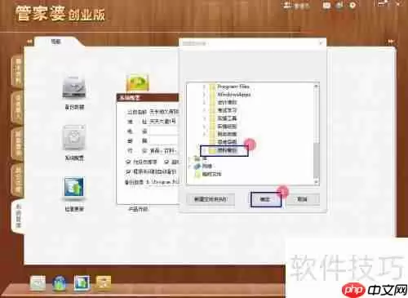Screen dimensions: 408x298
Task: Close the browse folder dialog with X
Action: pyautogui.click(x=321, y=43)
